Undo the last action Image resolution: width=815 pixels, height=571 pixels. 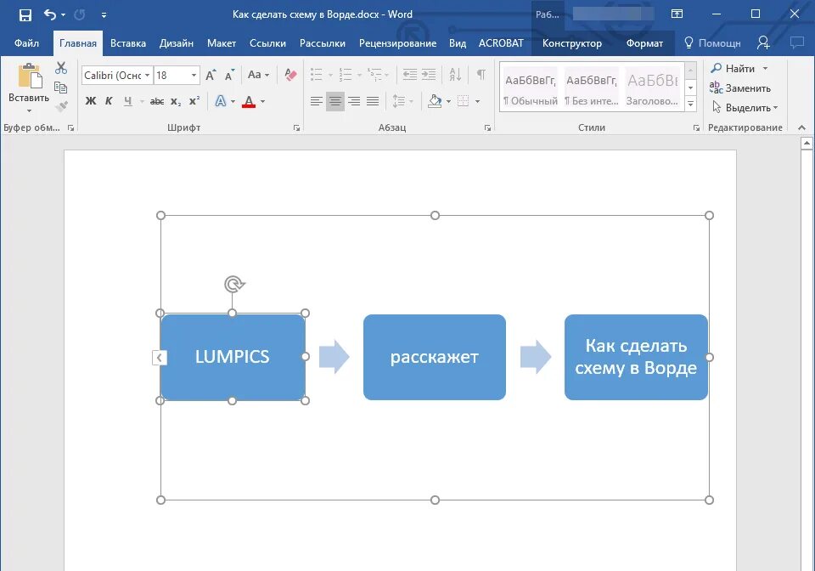pyautogui.click(x=50, y=14)
